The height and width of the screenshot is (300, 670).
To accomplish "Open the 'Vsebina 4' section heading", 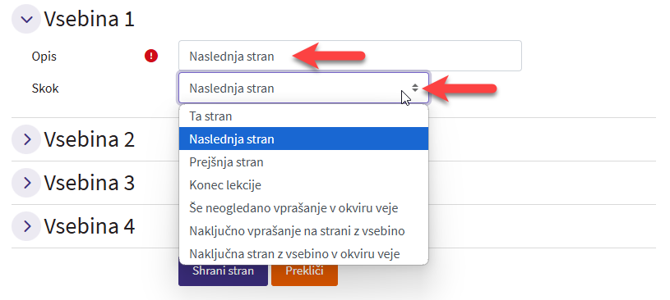I will click(90, 226).
